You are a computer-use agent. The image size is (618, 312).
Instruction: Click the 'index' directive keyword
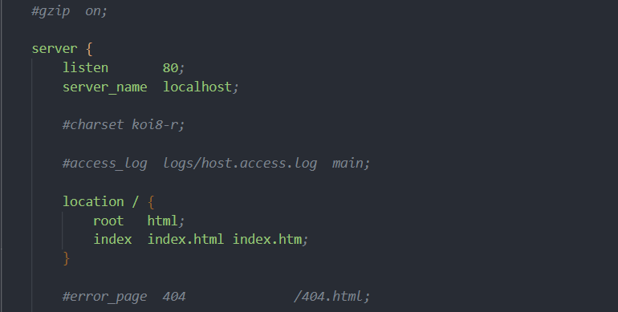click(x=112, y=240)
